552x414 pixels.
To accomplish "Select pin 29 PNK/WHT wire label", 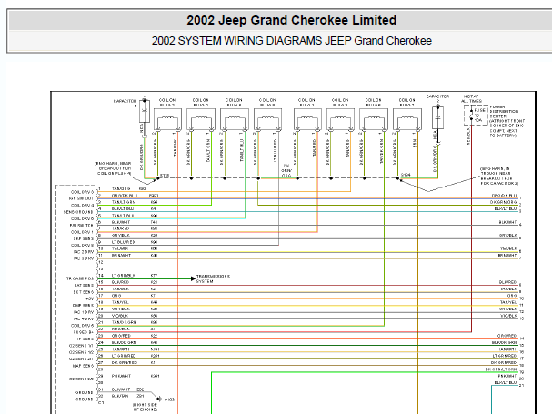I will pos(122,376).
